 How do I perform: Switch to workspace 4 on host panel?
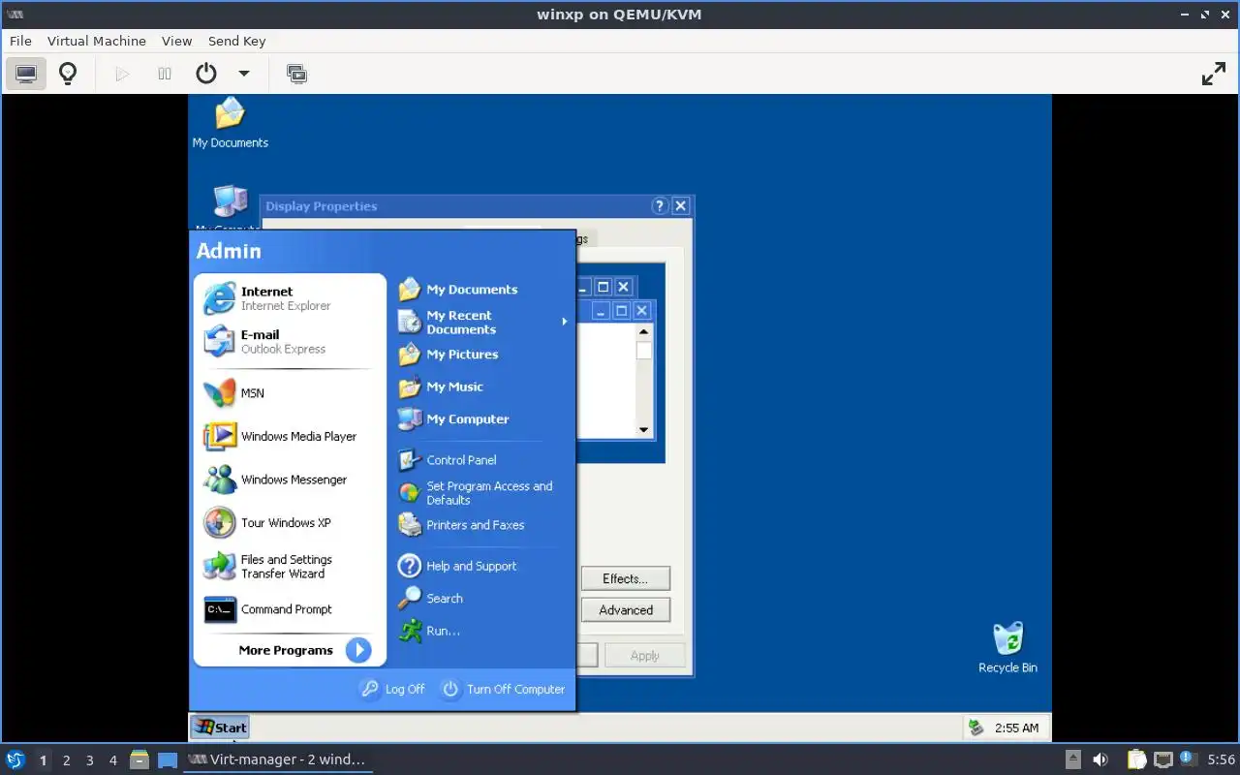112,760
